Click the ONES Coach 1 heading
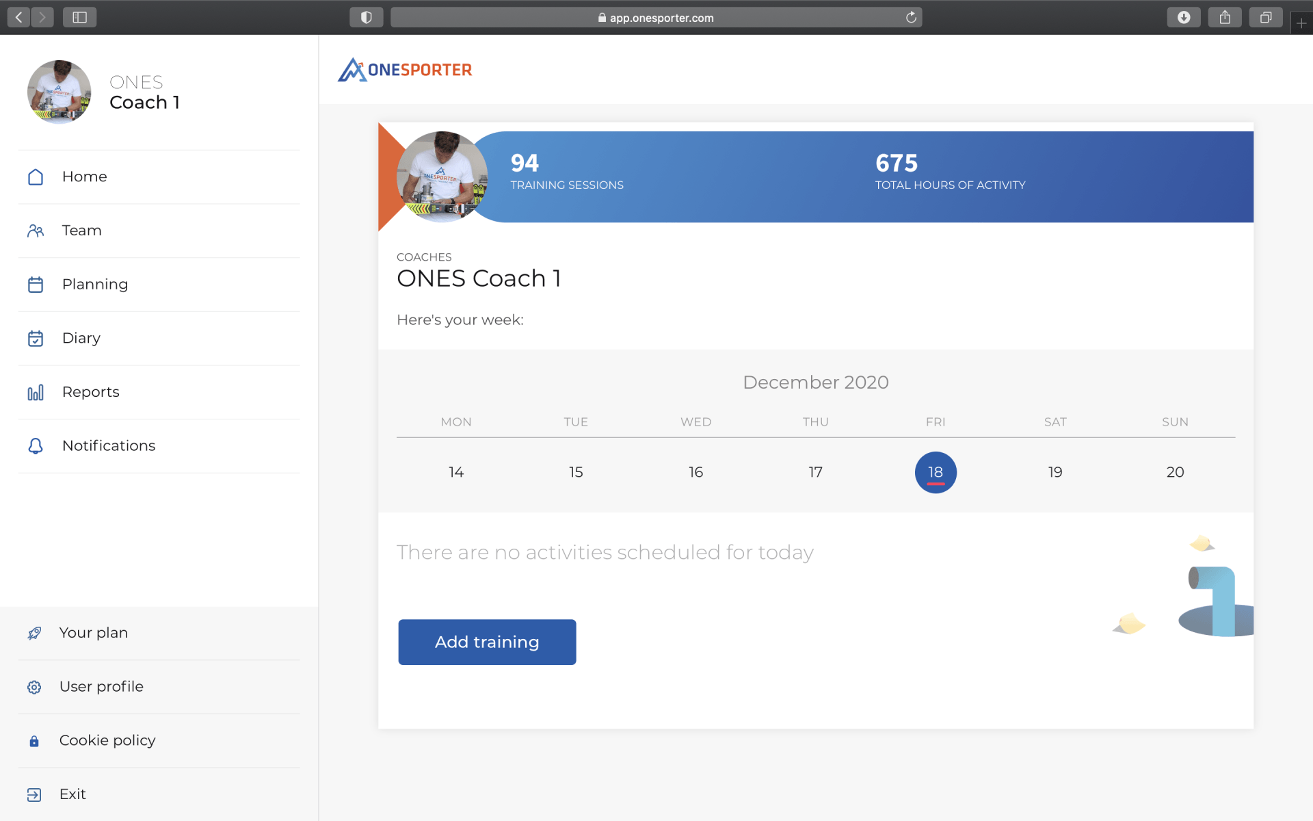The width and height of the screenshot is (1313, 821). [479, 278]
